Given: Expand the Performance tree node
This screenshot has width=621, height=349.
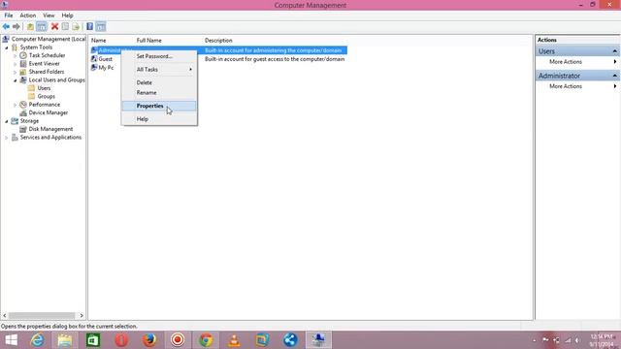Looking at the screenshot, I should [x=16, y=105].
